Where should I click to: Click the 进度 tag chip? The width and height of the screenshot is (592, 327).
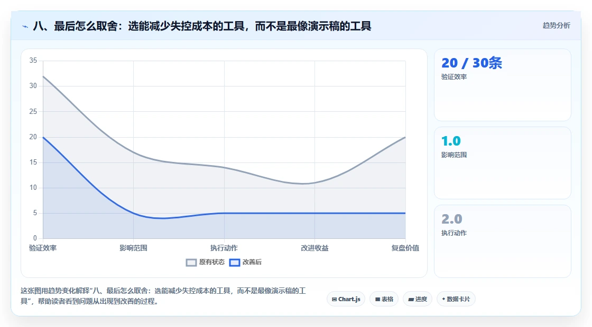418,299
